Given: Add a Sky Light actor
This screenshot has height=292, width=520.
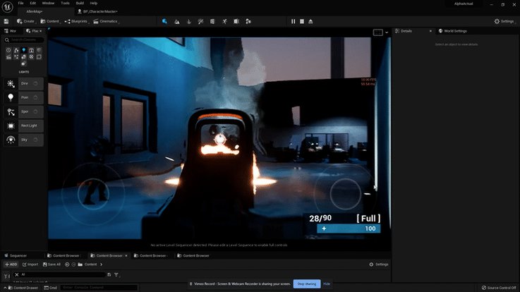Looking at the screenshot, I should pyautogui.click(x=23, y=140).
